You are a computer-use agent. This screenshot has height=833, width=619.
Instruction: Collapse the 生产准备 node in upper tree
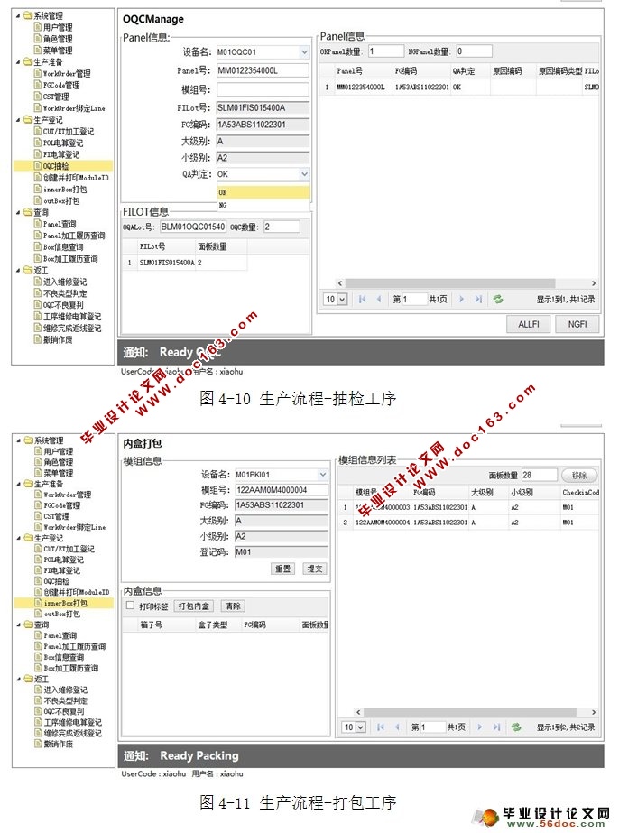18,62
